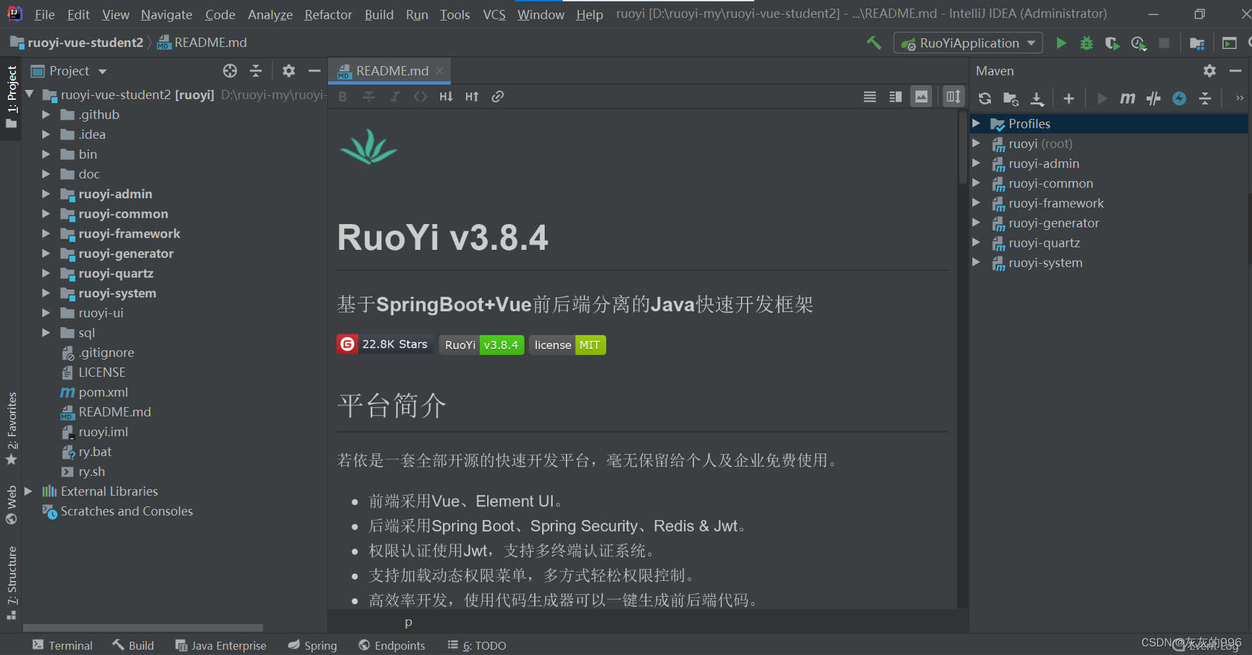
Task: Open the Project Structure icon
Action: point(1196,43)
